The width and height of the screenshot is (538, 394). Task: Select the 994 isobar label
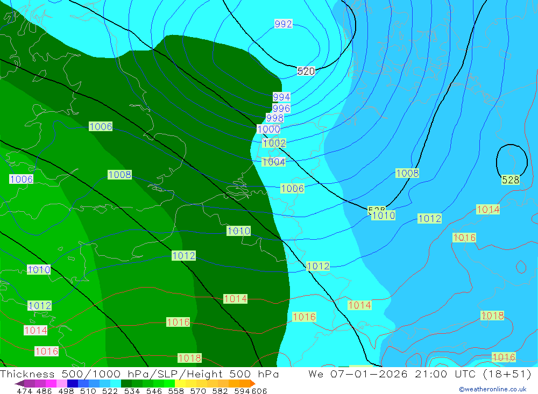[x=281, y=97]
